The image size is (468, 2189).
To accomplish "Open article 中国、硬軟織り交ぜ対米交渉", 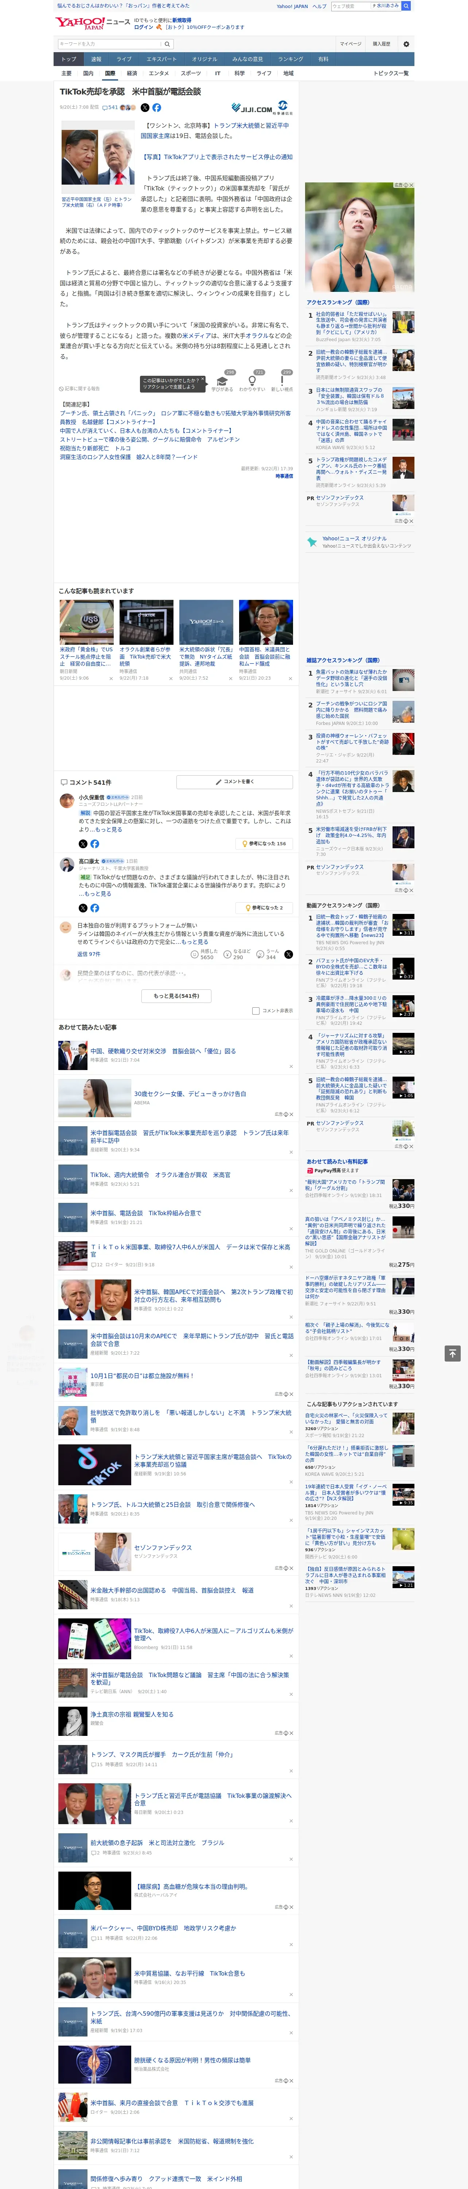I will point(163,1051).
